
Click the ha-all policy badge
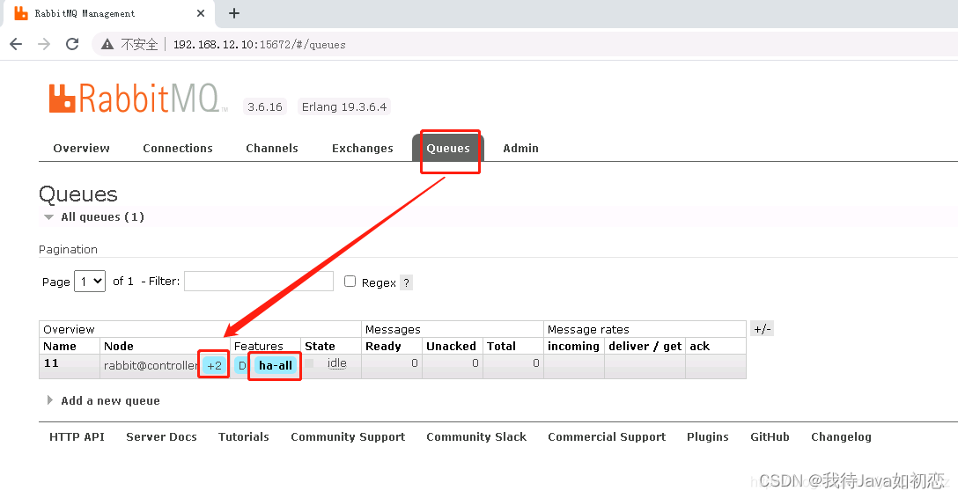[276, 365]
